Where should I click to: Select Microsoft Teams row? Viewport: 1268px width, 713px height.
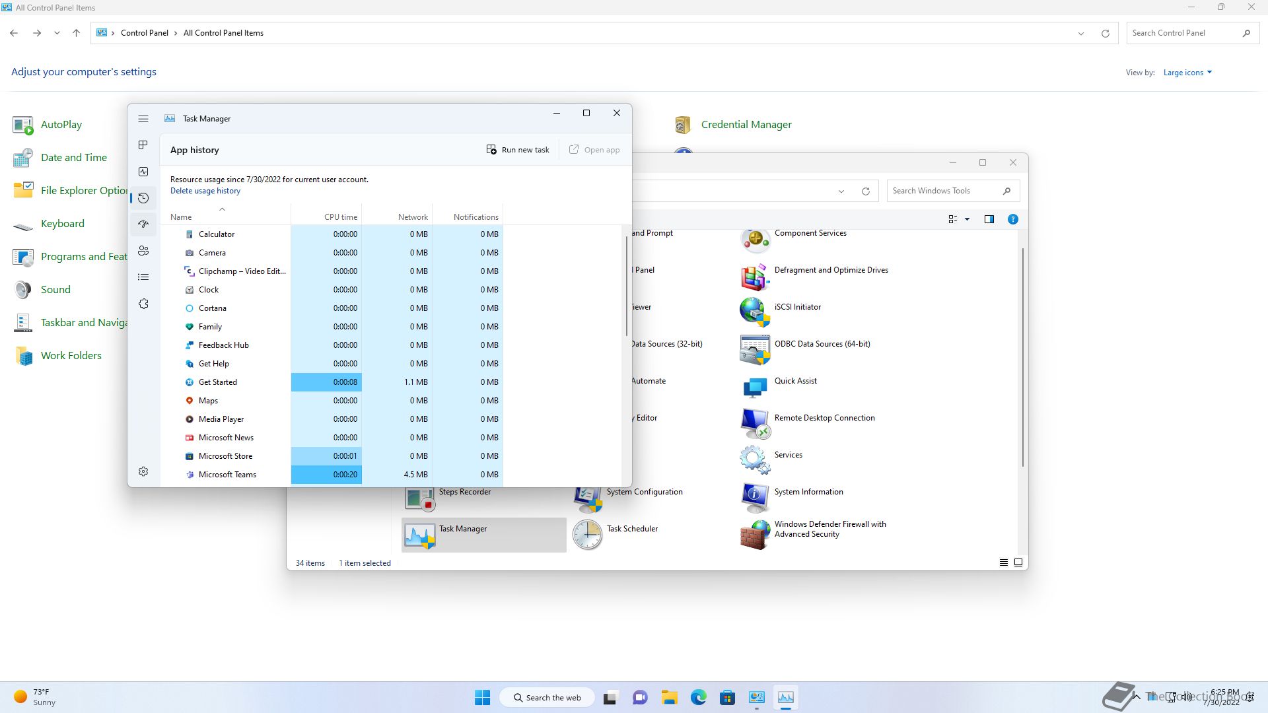click(332, 475)
